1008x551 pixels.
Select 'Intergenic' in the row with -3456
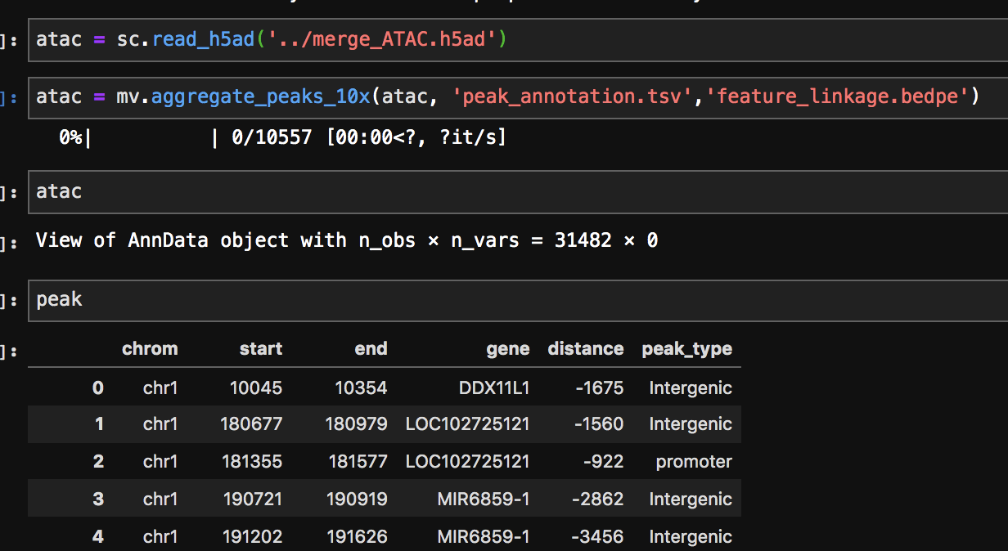click(x=691, y=536)
